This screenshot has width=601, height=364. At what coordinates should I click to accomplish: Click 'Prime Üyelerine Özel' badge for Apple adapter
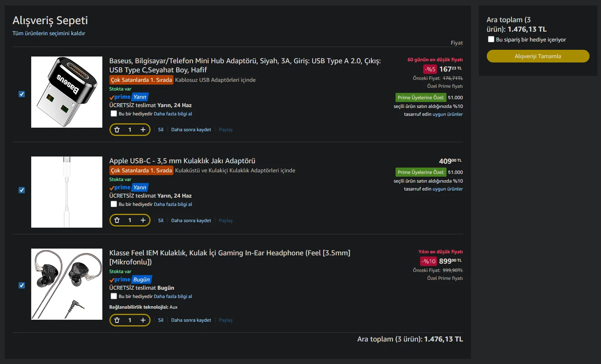click(x=421, y=172)
